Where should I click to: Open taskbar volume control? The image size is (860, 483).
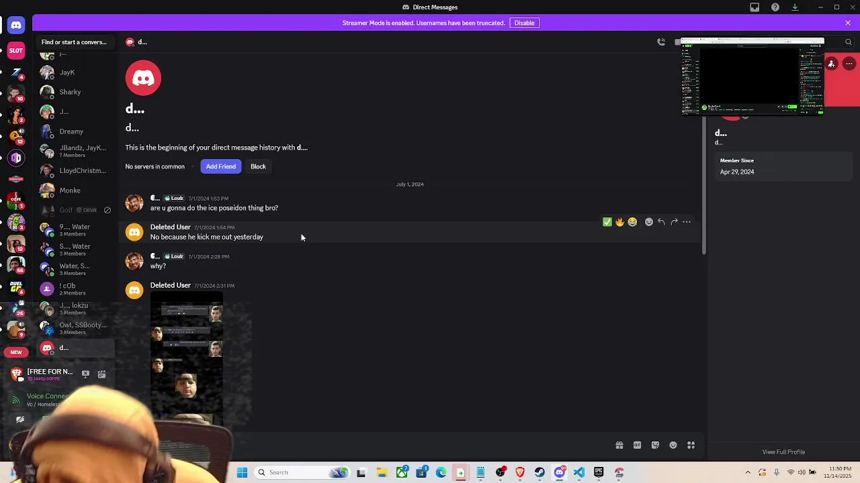click(802, 472)
